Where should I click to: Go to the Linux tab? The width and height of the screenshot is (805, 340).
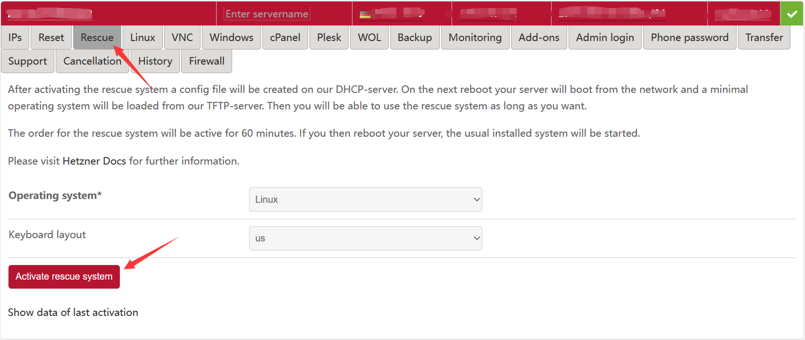click(x=143, y=38)
